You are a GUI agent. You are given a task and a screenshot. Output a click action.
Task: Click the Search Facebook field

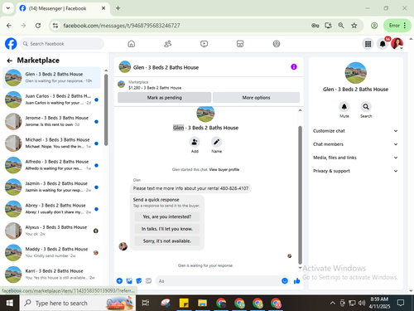tap(62, 44)
